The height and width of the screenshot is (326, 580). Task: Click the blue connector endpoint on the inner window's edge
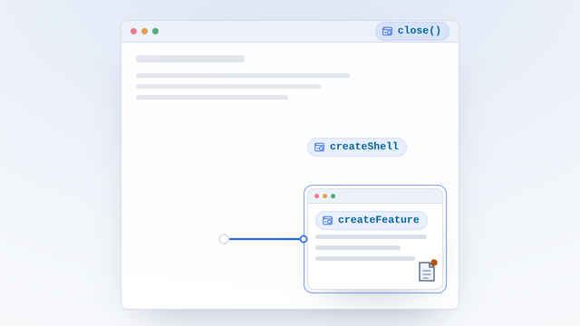tap(304, 239)
